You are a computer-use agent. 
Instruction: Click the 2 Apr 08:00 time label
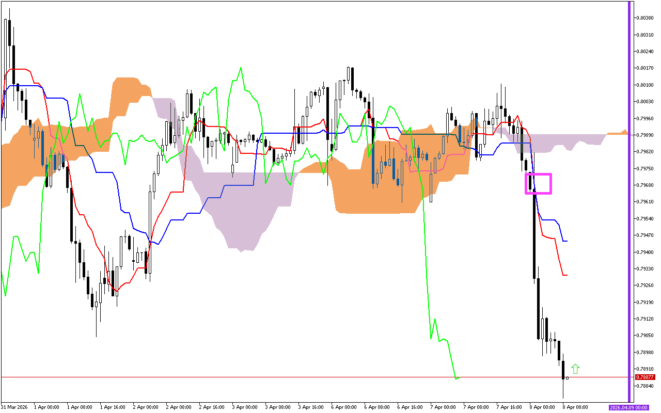pyautogui.click(x=178, y=407)
